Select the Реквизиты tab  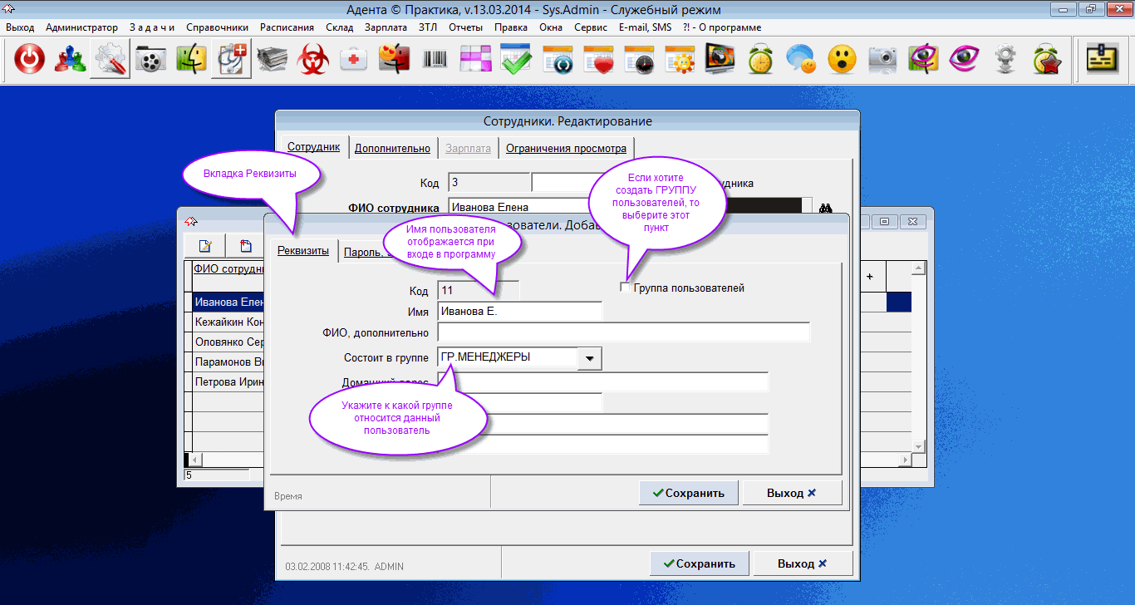pos(302,252)
